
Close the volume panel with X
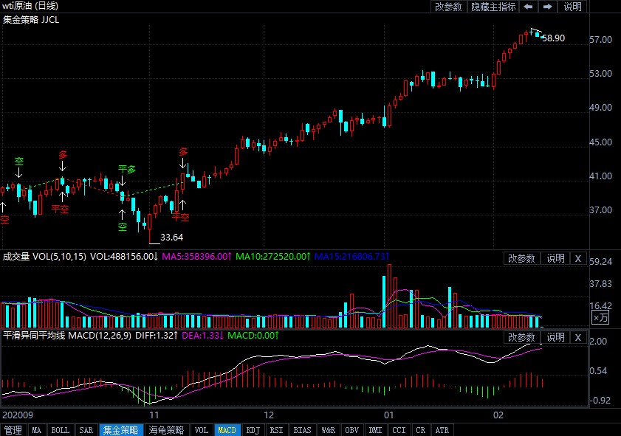[578, 258]
